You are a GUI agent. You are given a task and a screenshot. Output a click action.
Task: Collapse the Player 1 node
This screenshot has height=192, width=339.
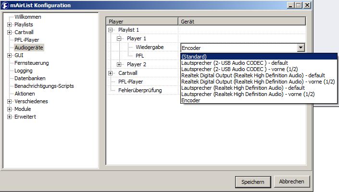pos(119,38)
